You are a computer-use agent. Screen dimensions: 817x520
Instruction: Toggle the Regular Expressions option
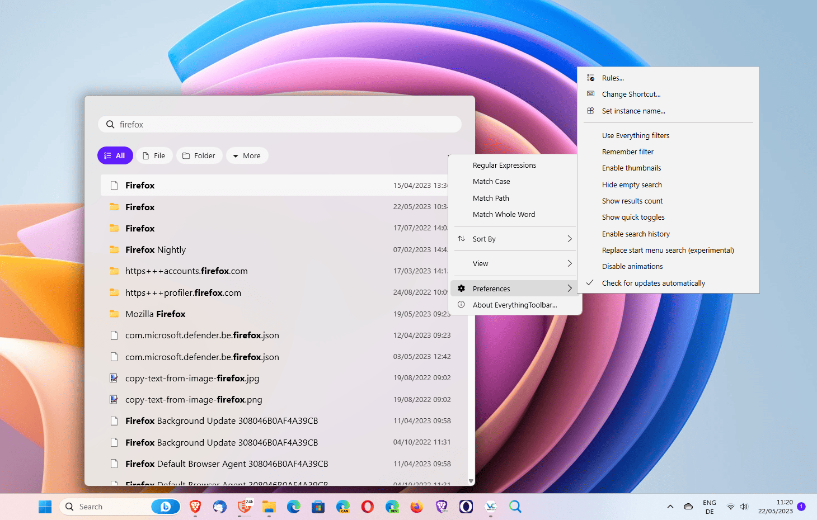[x=504, y=165]
